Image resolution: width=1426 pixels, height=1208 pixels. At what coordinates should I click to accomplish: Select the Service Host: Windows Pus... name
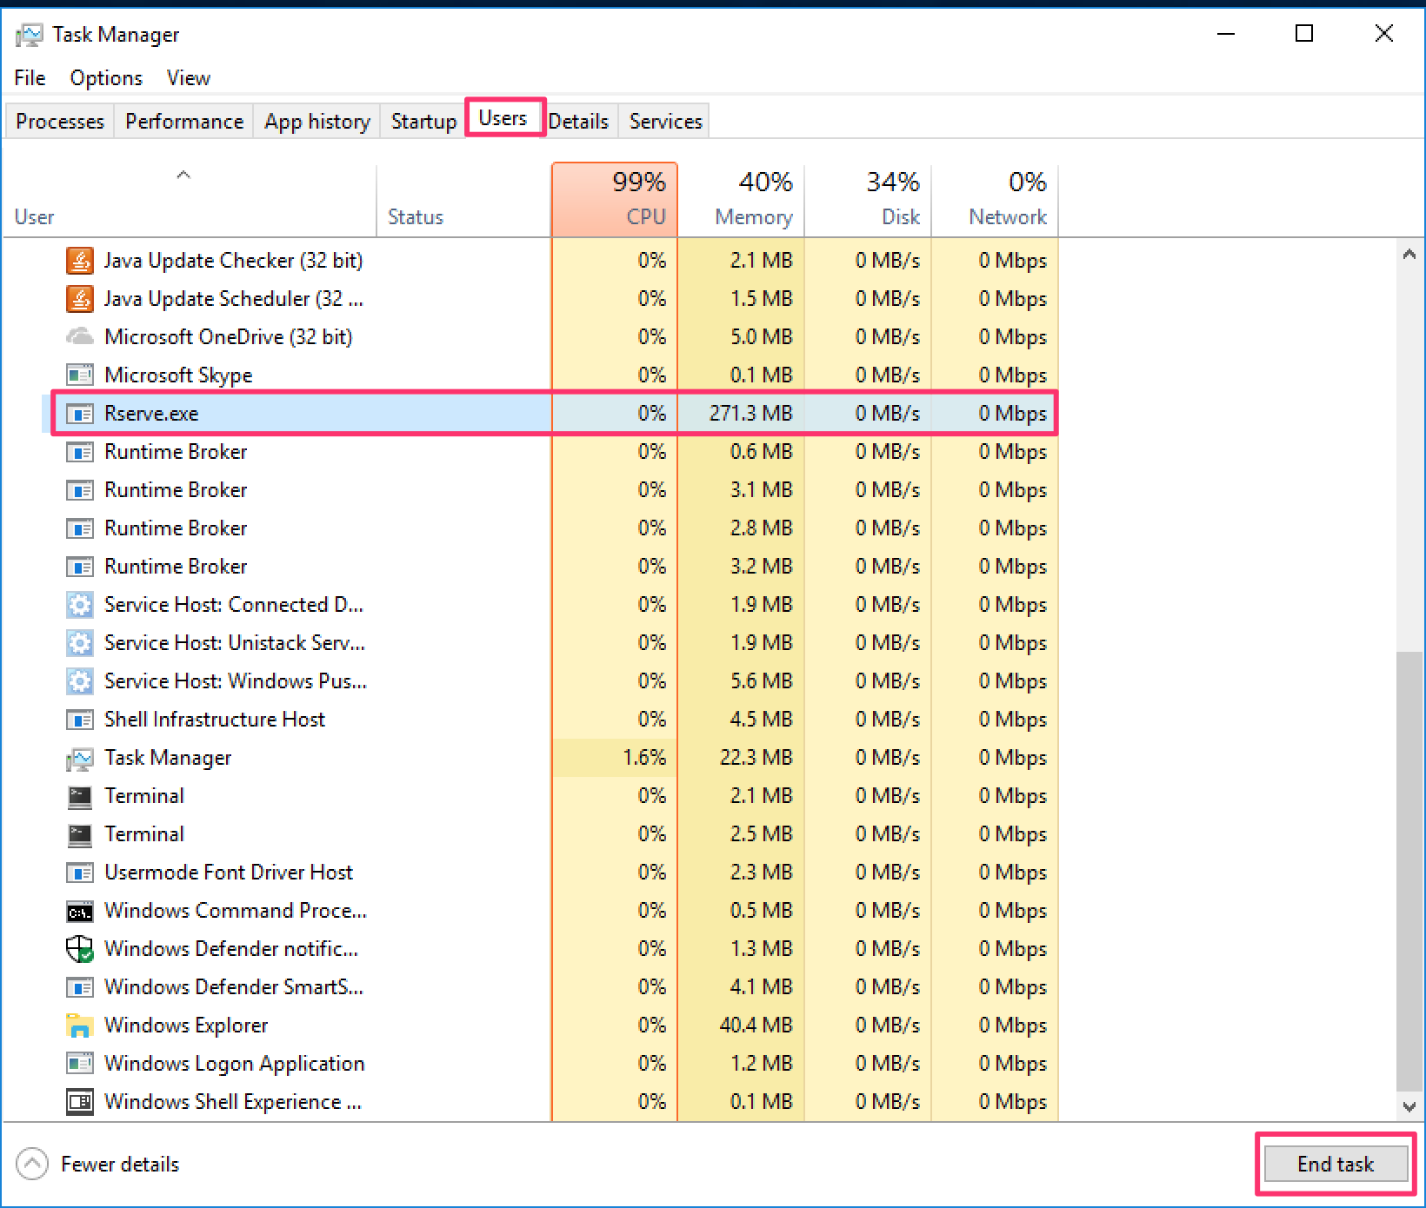[236, 681]
